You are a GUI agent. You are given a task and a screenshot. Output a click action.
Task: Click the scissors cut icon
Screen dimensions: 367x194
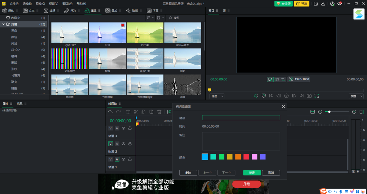[136, 112]
